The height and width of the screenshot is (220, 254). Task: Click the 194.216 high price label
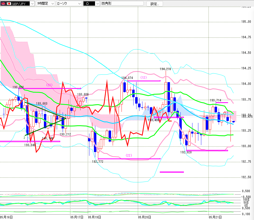point(165,69)
